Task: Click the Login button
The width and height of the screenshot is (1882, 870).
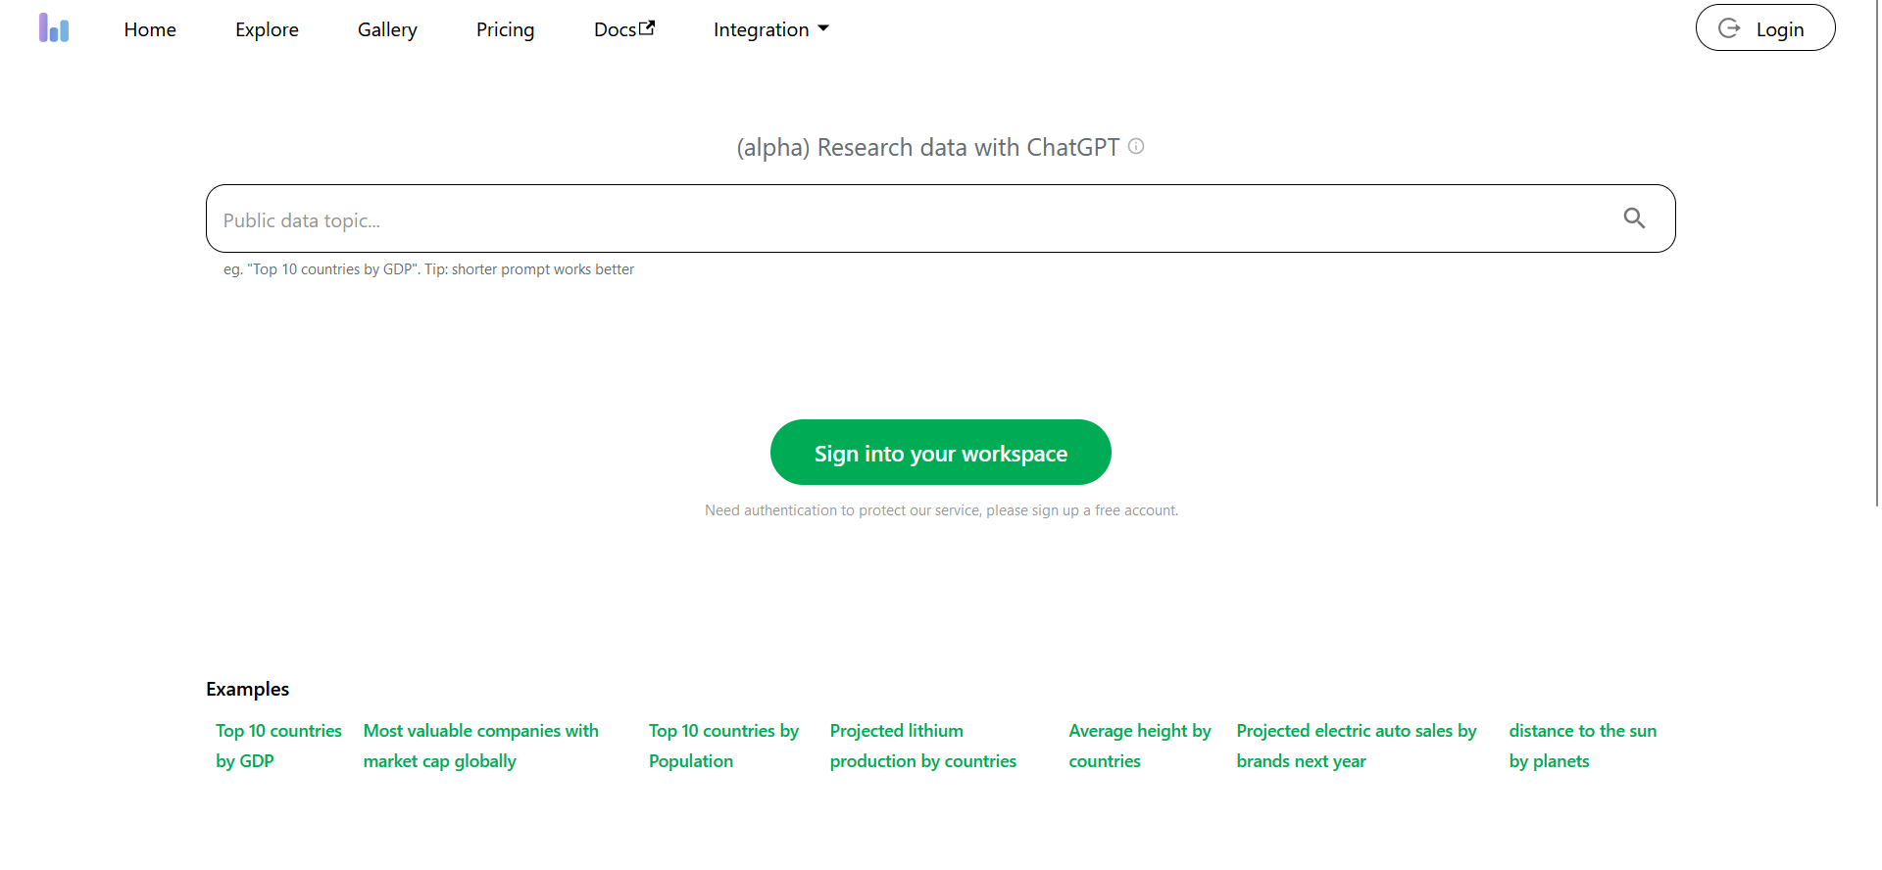Action: click(1764, 28)
